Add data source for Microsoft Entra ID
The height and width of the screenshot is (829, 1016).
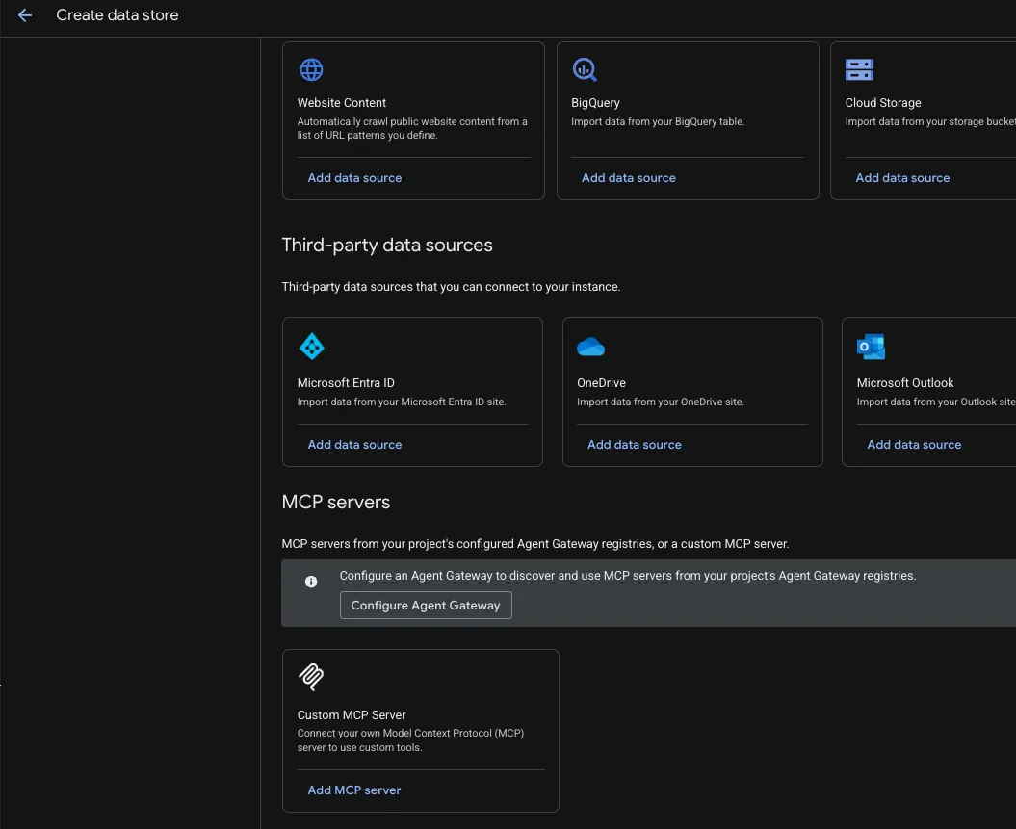(354, 444)
